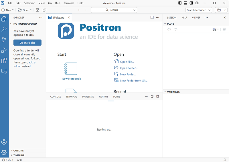
Task: Click the Open Folder... link
Action: (129, 68)
